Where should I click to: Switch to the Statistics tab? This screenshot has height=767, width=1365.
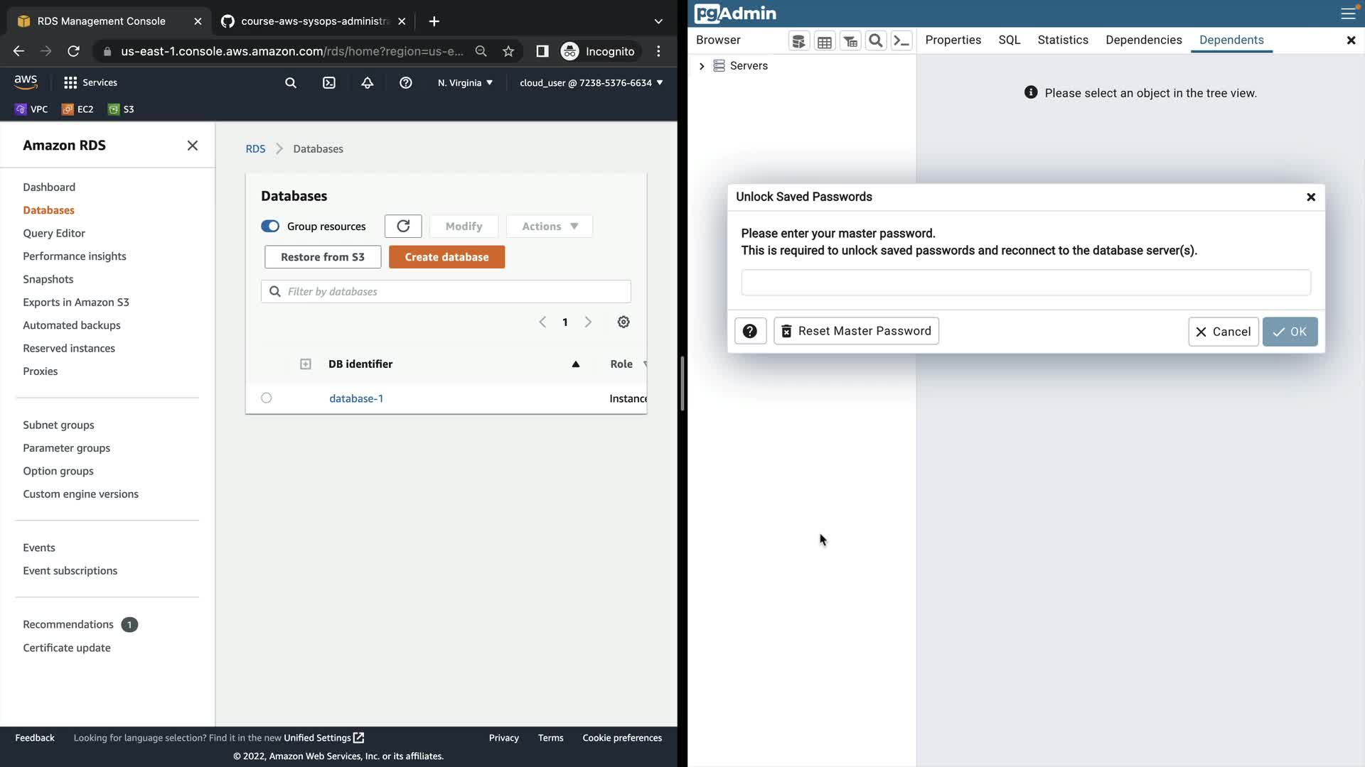[1062, 40]
